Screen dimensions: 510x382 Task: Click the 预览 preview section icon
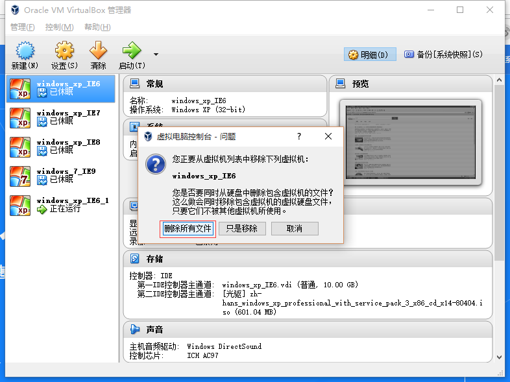pyautogui.click(x=341, y=84)
